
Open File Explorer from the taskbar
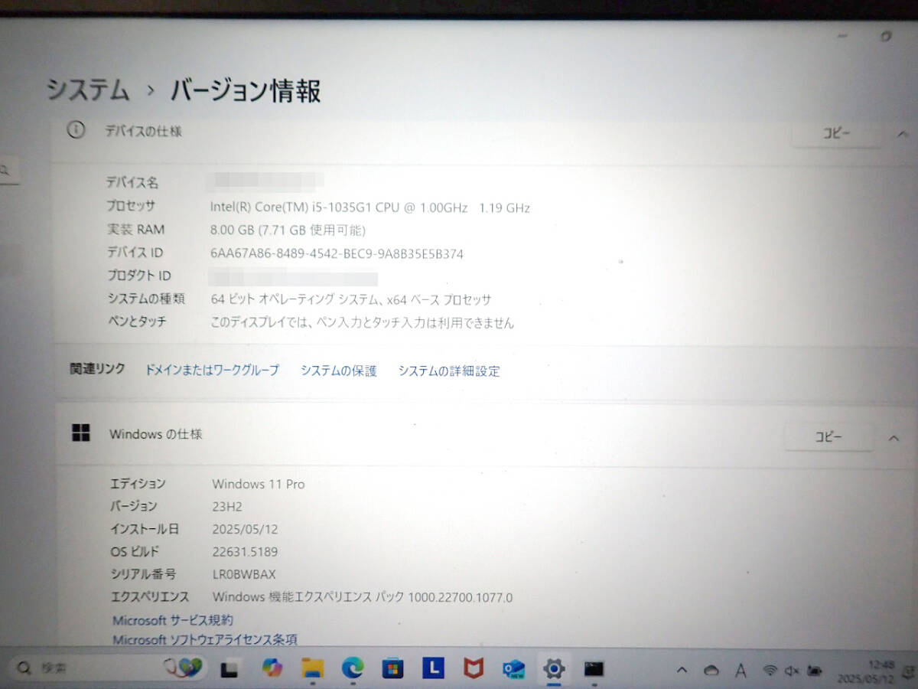point(312,668)
